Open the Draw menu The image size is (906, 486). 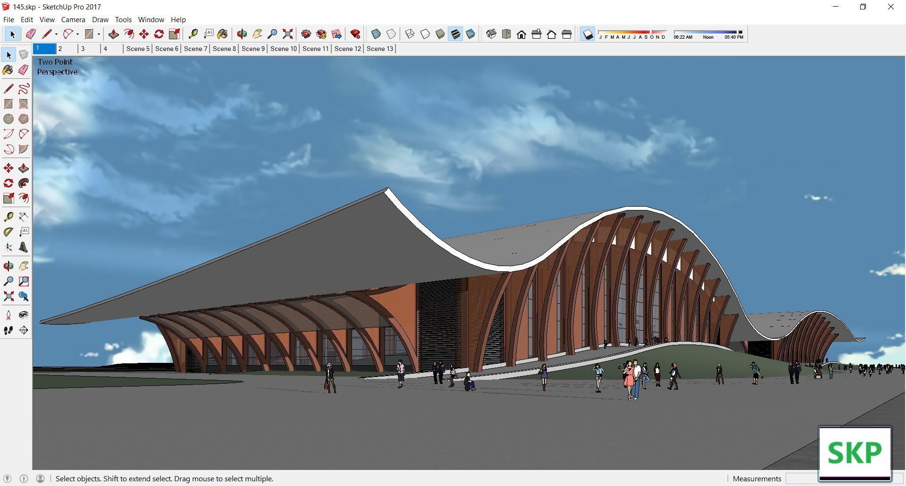click(100, 19)
